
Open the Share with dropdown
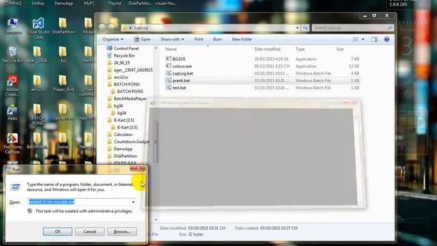172,40
